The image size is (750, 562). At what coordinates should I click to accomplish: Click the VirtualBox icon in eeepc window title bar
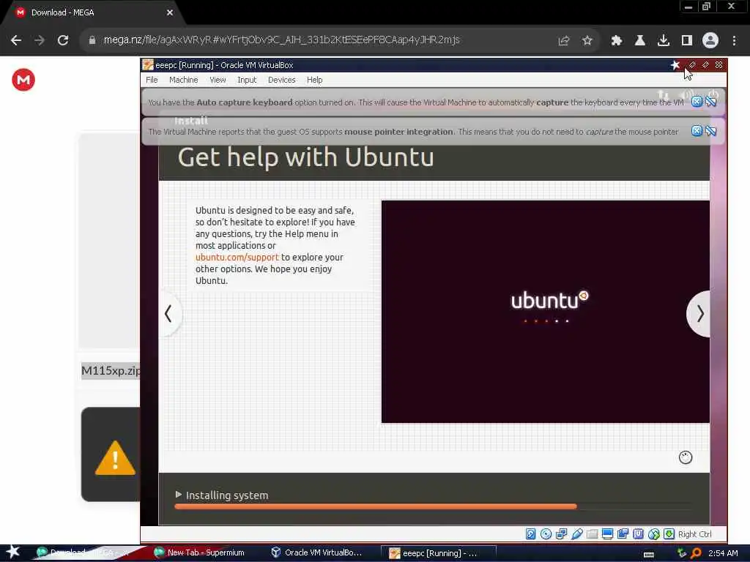148,65
